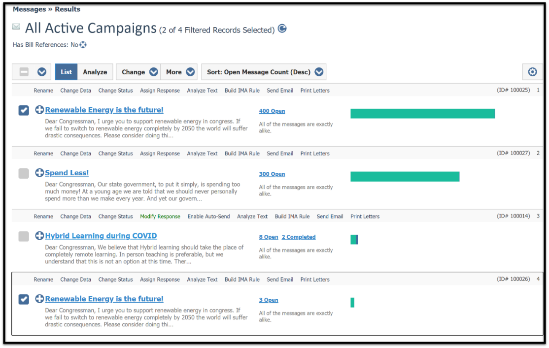Toggle the select-all checkbox in toolbar
Viewport: 549px width, 348px height.
click(x=24, y=72)
